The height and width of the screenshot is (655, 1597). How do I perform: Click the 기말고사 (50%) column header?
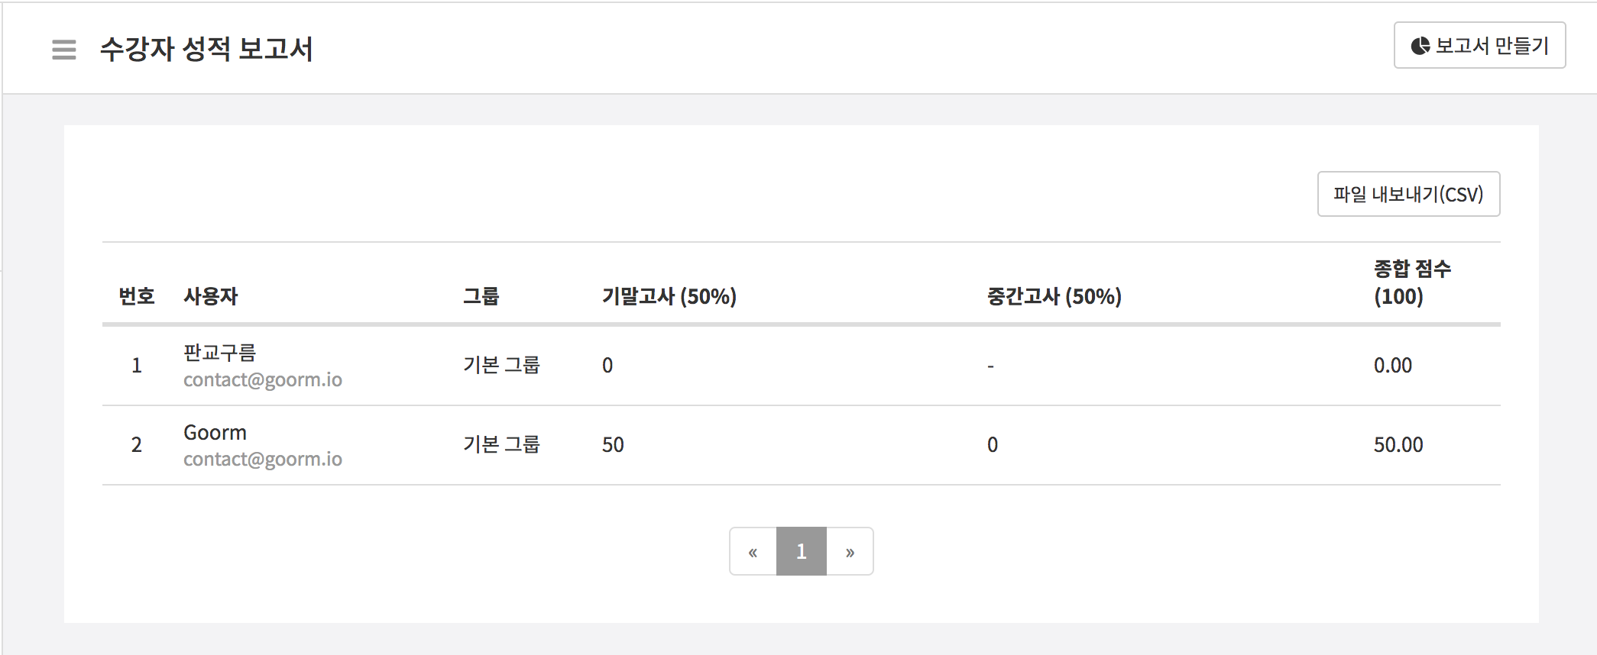(669, 296)
